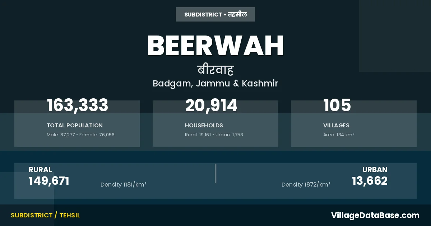Click the yellow SUBDISTRICT / TEHSIL footer label
This screenshot has width=431, height=226.
pos(45,215)
